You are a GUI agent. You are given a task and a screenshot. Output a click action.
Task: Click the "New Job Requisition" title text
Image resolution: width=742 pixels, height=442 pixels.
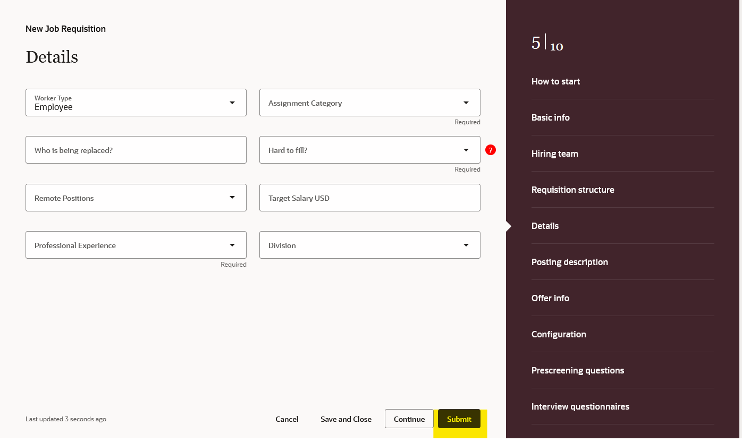pos(65,29)
